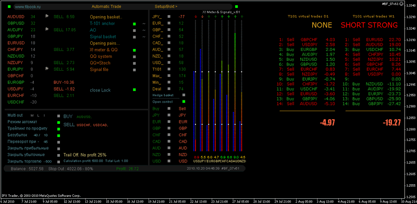This screenshot has height=204, width=417.
Task: Click the green up arrow above CHF meter bar
Action: click(222, 17)
